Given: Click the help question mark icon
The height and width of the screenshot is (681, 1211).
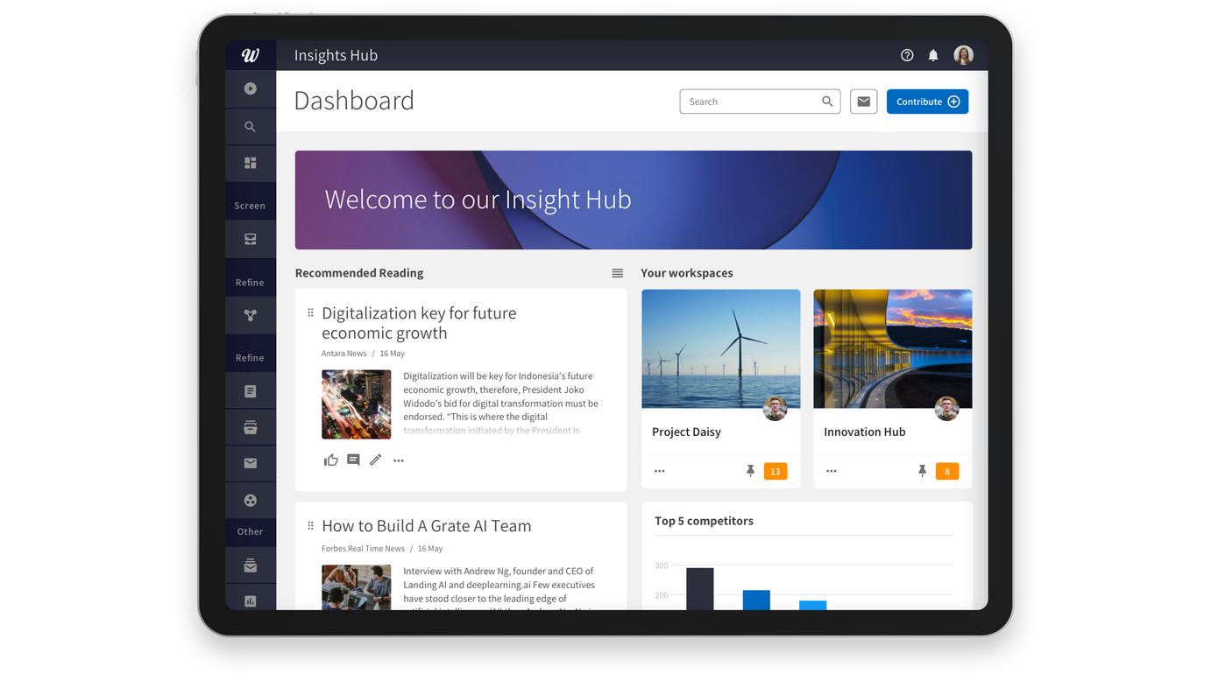Looking at the screenshot, I should [907, 55].
